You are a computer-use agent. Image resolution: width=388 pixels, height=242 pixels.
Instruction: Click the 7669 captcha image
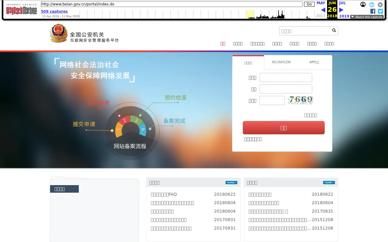point(300,100)
